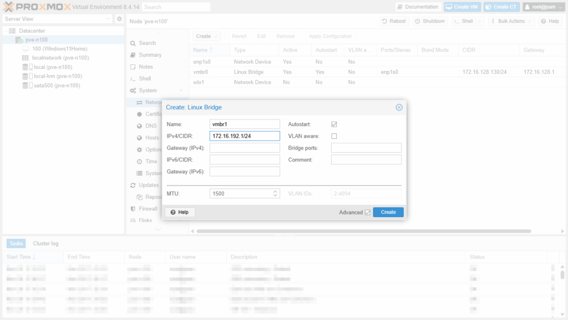
Task: Click the gear icon beside Server View
Action: click(x=119, y=19)
